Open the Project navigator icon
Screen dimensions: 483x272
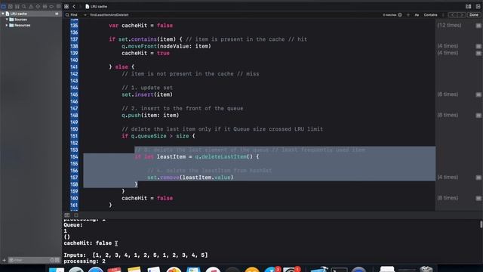(4, 6)
